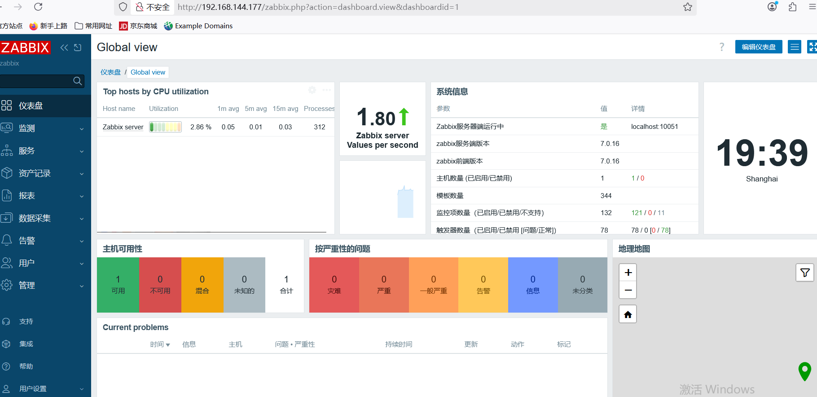
Task: Collapse the sidebar with double-chevron icon
Action: (x=64, y=48)
